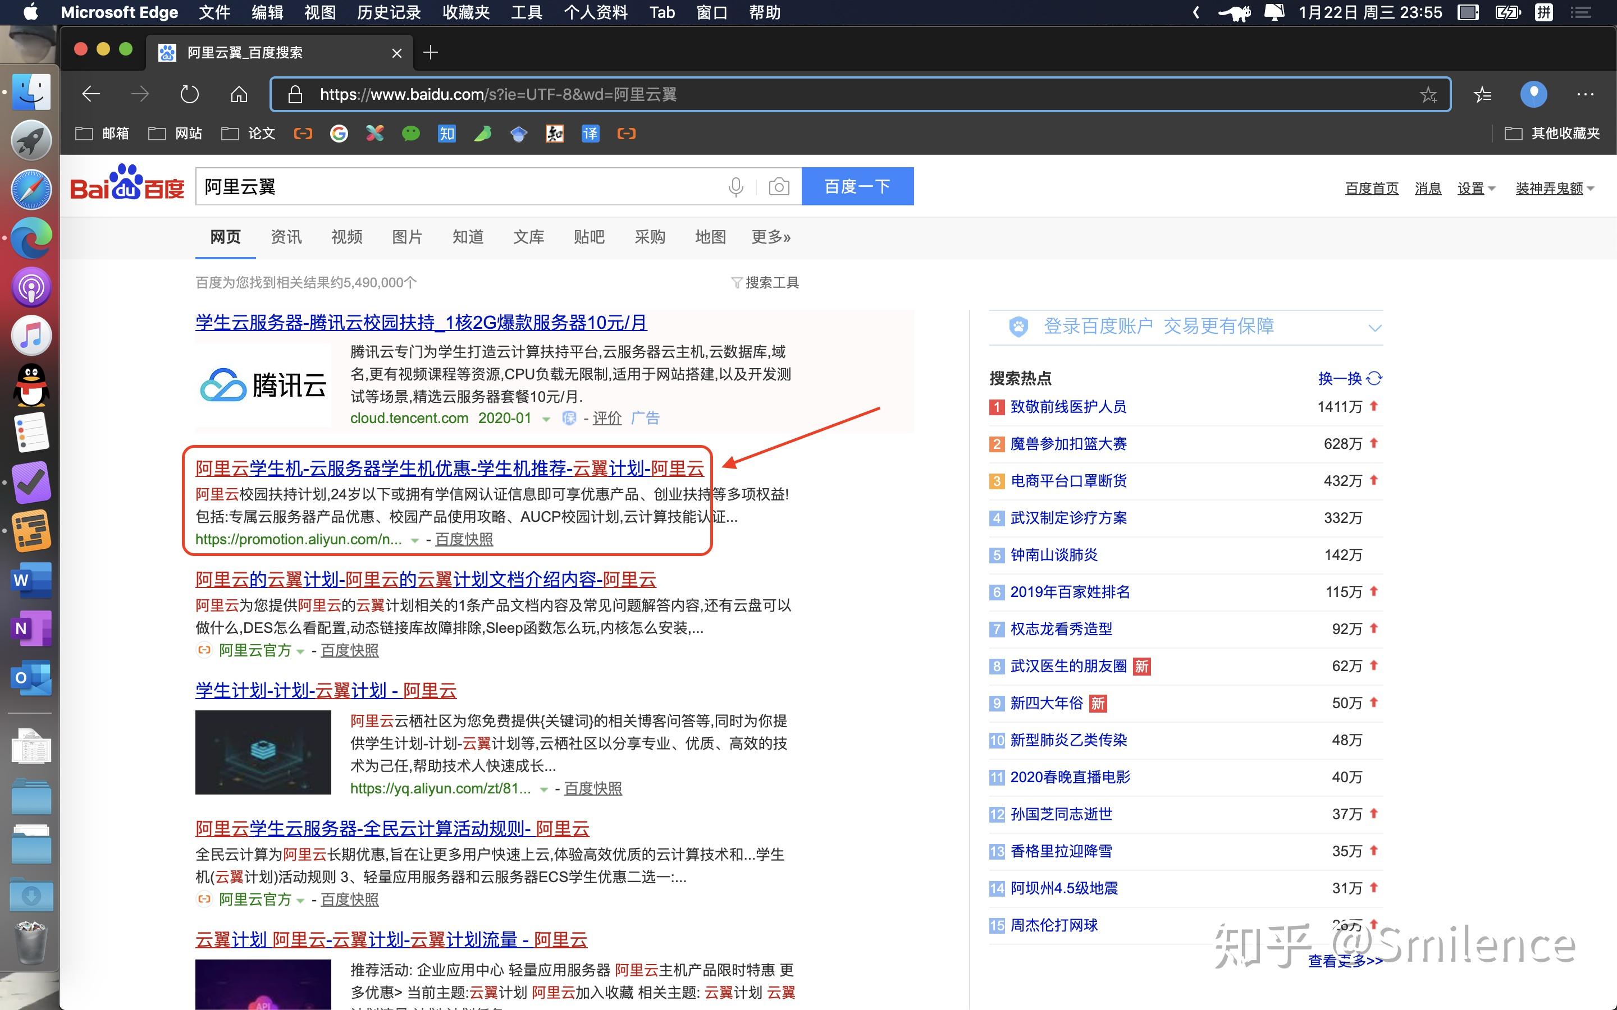This screenshot has width=1617, height=1010.
Task: Open QQ penguin from the Dock
Action: coord(31,385)
